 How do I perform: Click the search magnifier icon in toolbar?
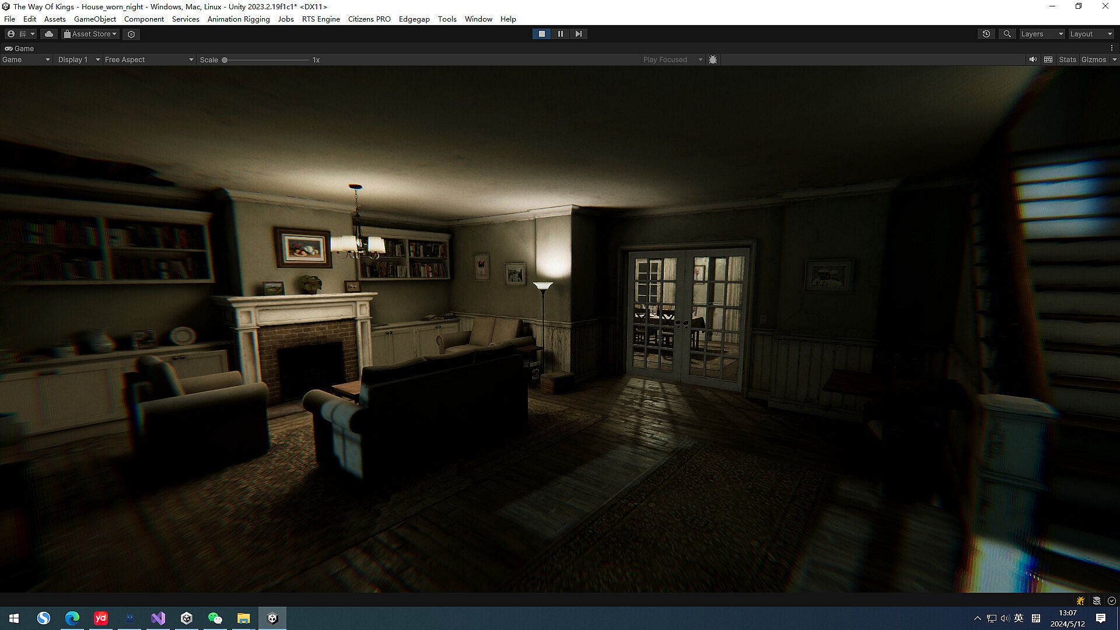click(x=1007, y=34)
